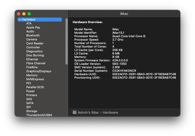
Task: Open the NVMExpress entry
Action: point(35,79)
